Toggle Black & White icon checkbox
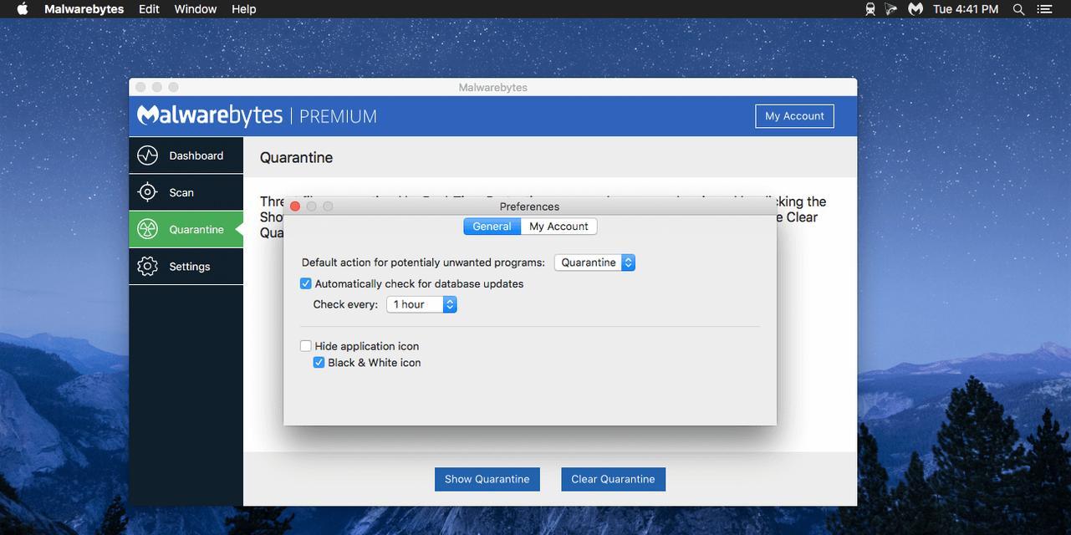Screen dimensions: 1071x535 coord(319,362)
